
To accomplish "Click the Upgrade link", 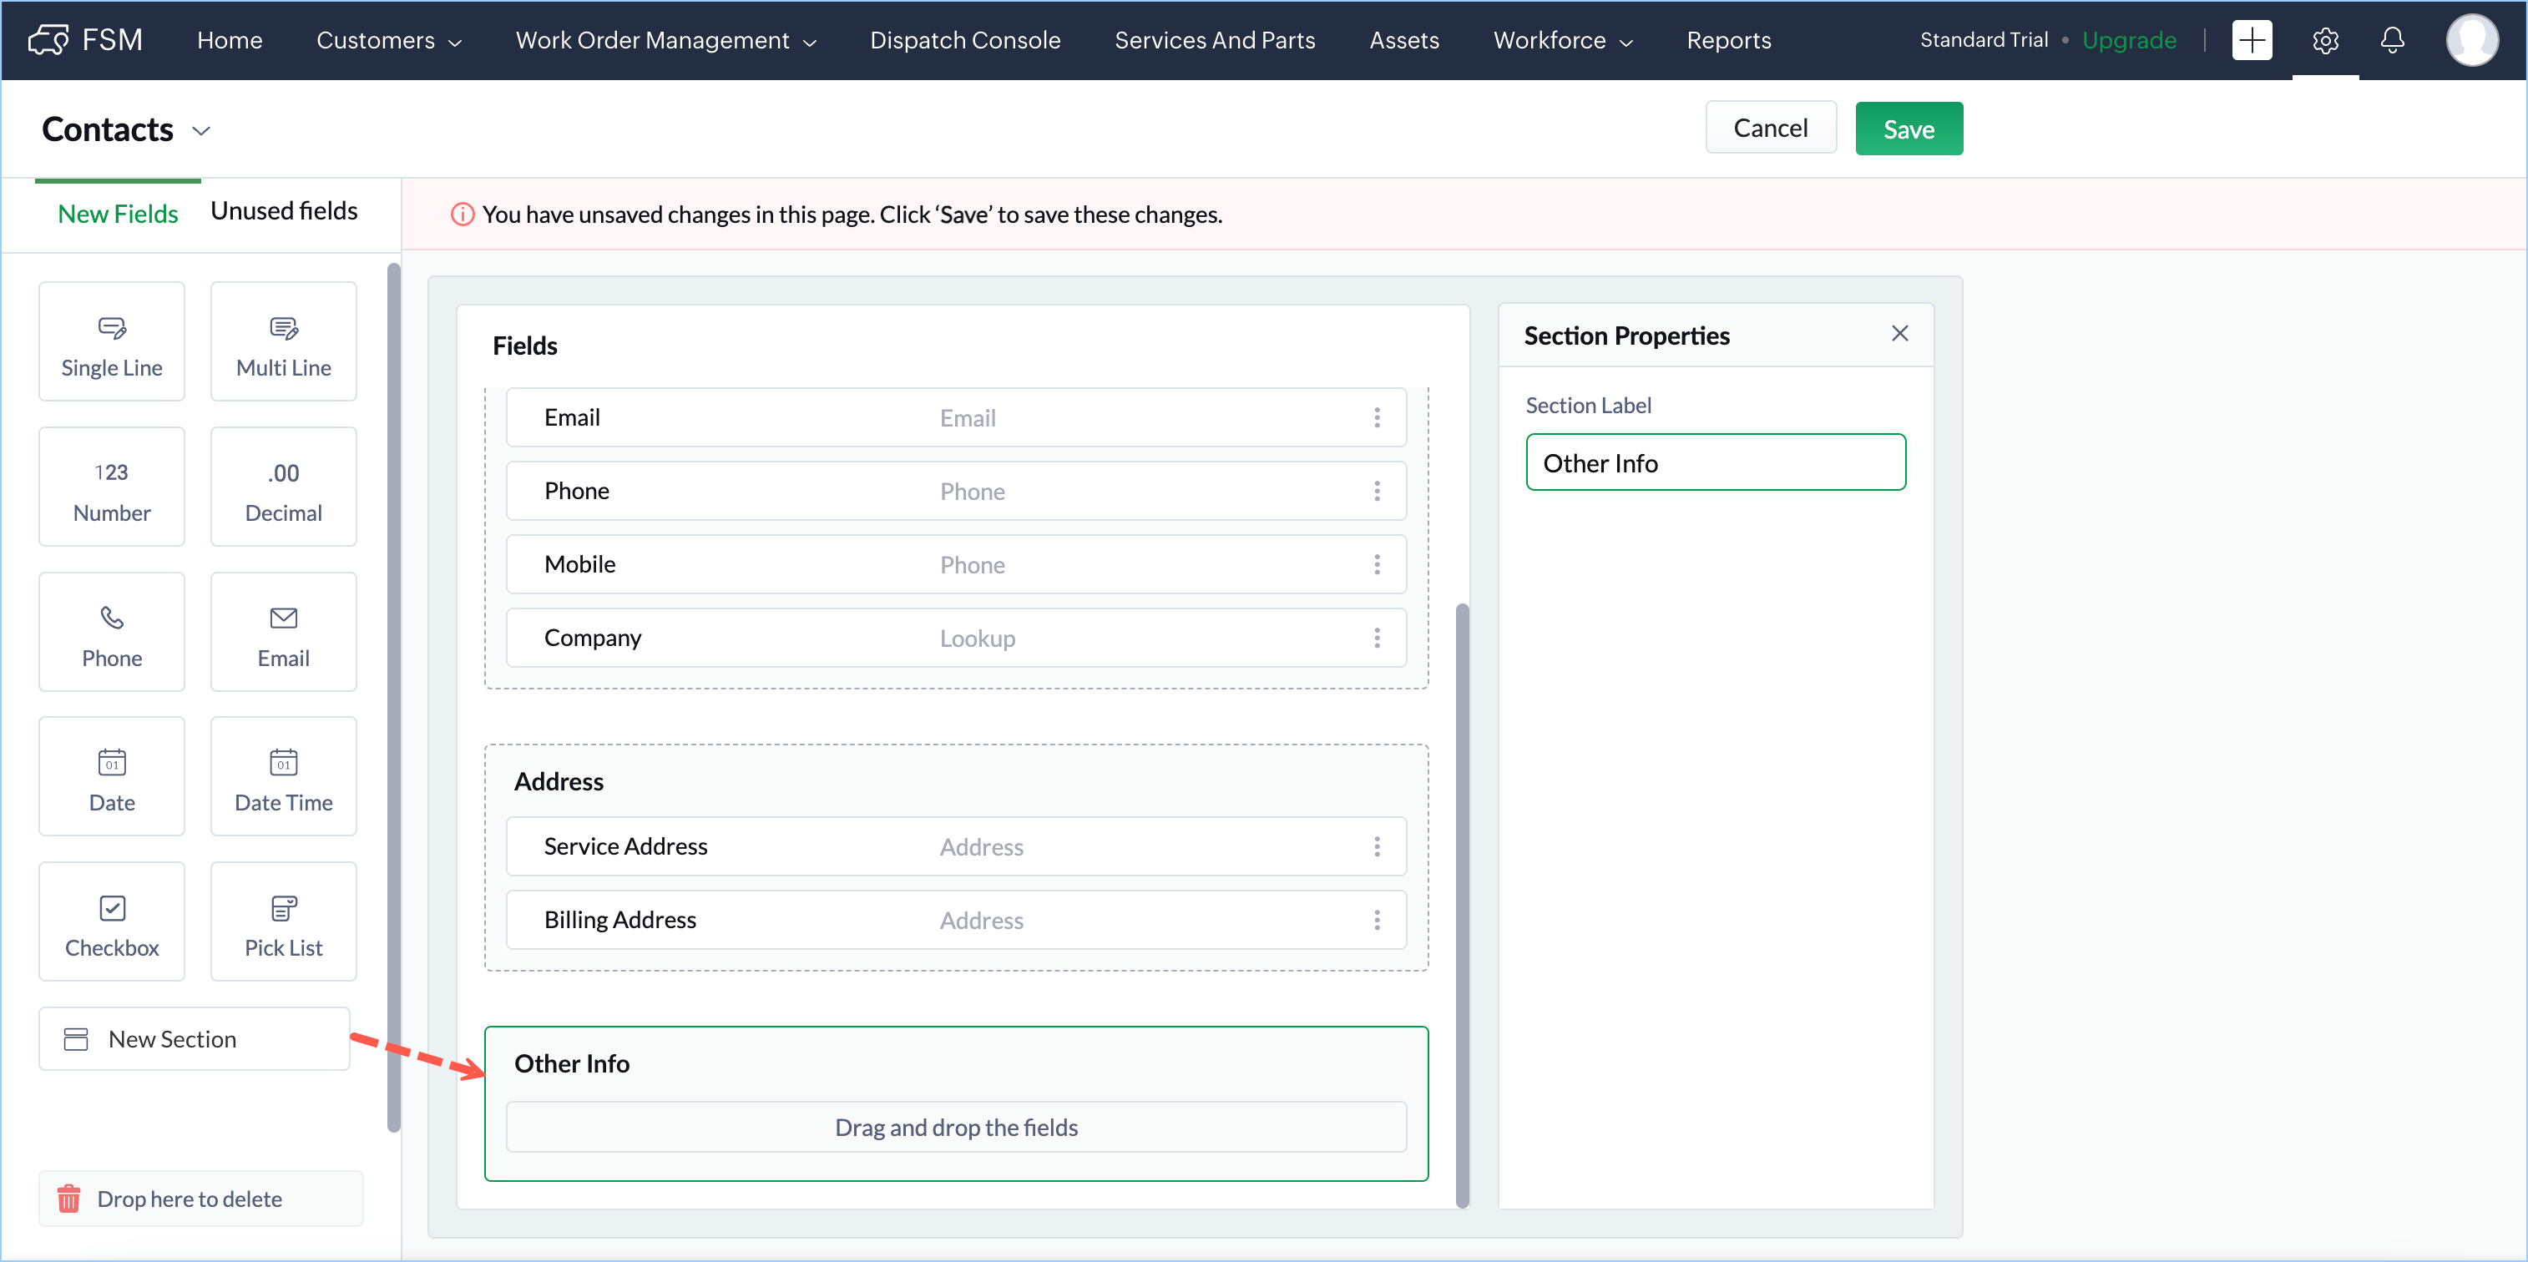I will [x=2129, y=40].
